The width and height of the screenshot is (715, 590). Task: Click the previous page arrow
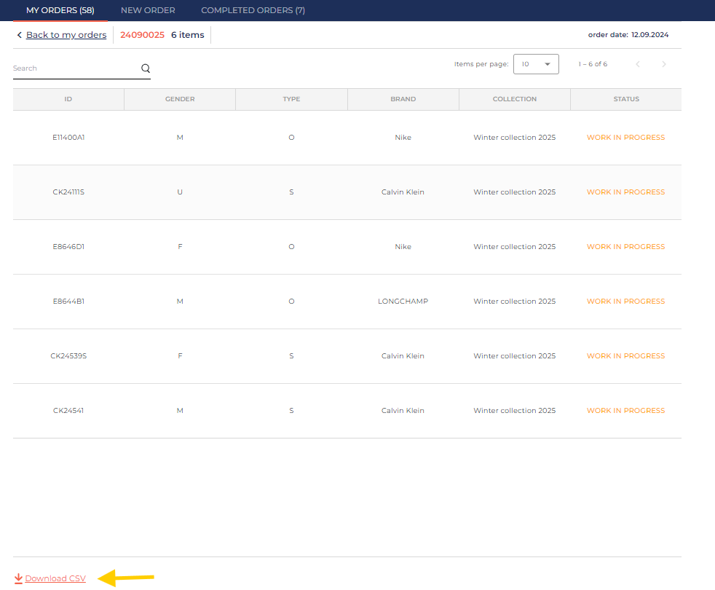pyautogui.click(x=638, y=64)
